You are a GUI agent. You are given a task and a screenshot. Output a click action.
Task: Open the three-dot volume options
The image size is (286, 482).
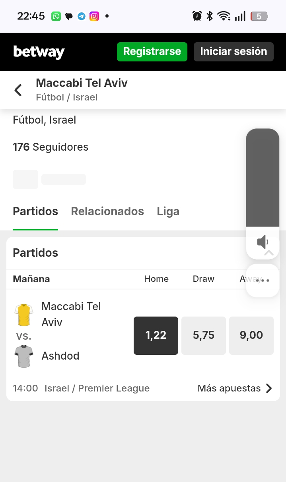(263, 281)
